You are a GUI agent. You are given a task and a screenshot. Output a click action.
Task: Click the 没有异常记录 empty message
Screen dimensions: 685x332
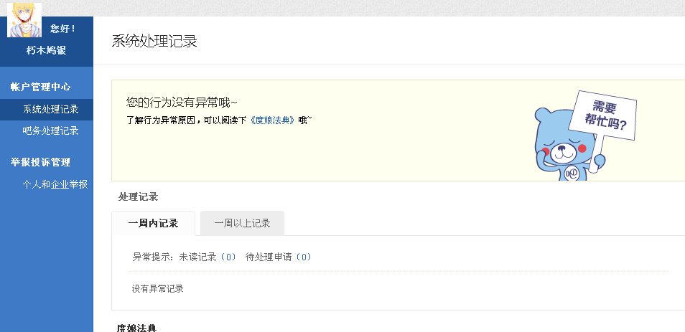tap(158, 289)
